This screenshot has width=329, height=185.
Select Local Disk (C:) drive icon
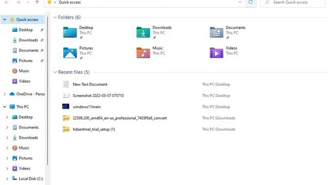[14, 178]
